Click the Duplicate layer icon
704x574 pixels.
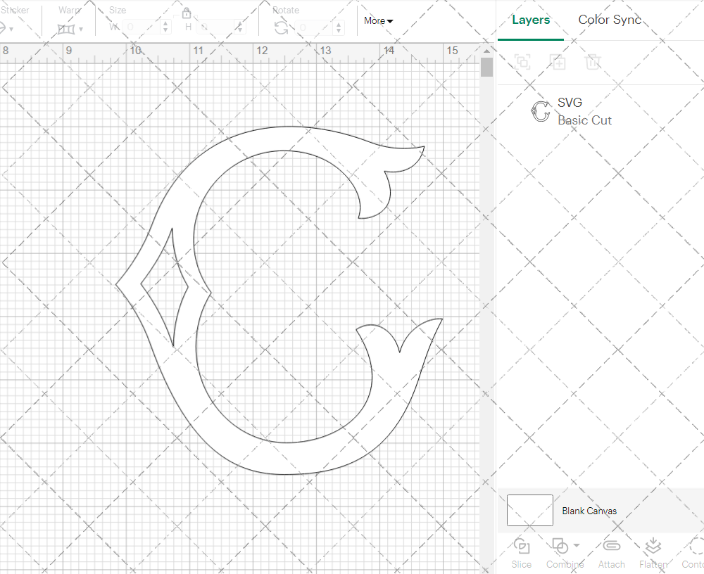558,61
